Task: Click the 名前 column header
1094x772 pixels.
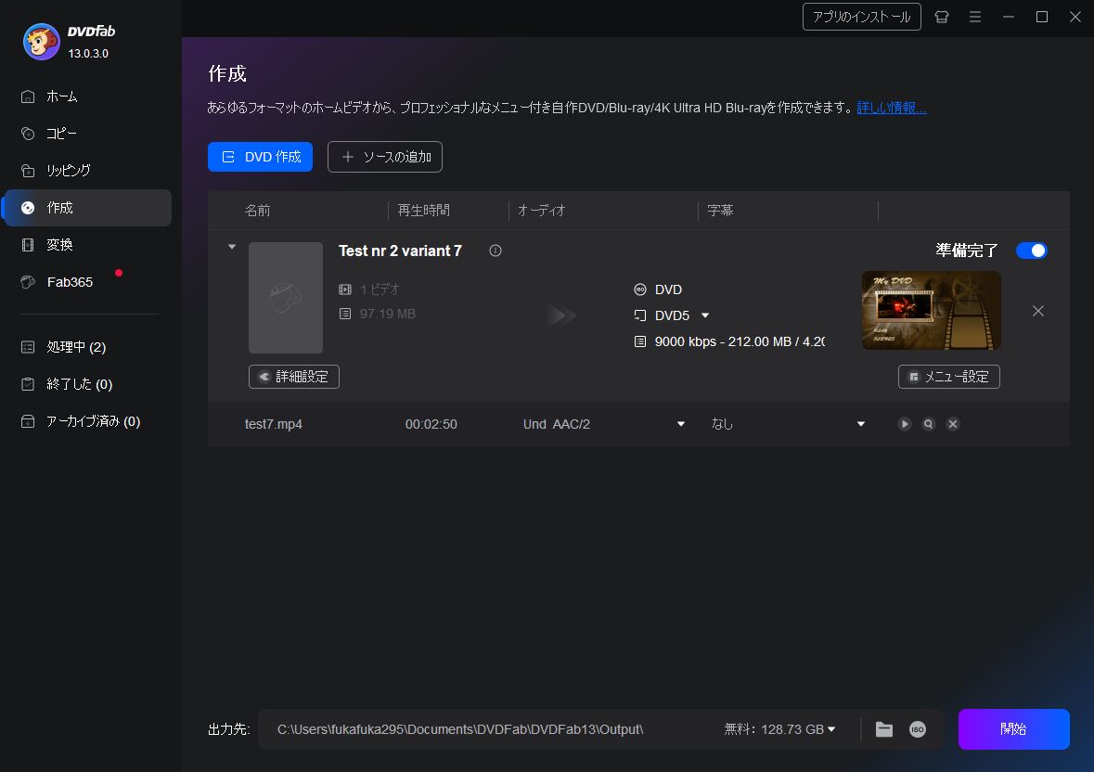Action: point(257,211)
